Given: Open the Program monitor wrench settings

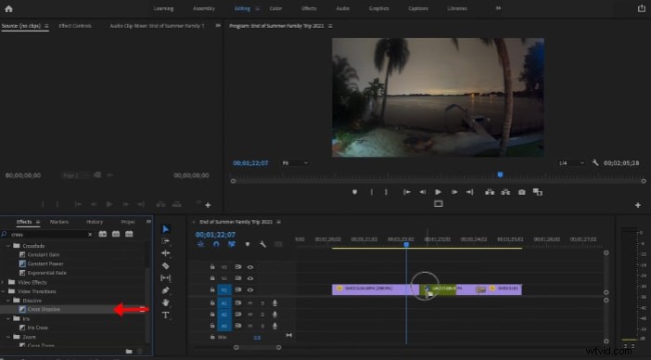Looking at the screenshot, I should click(595, 162).
